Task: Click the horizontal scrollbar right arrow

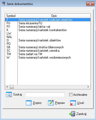Action: [x=88, y=87]
